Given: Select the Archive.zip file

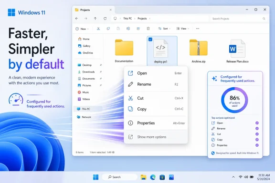Looking at the screenshot, I should [x=199, y=51].
